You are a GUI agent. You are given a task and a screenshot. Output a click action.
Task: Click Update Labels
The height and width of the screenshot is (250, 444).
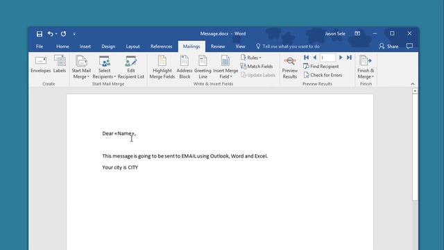click(258, 75)
